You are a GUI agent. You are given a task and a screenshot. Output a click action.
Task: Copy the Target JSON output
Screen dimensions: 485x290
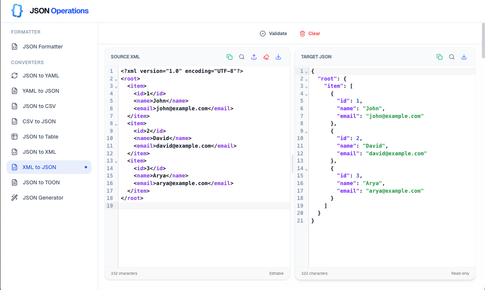point(440,56)
